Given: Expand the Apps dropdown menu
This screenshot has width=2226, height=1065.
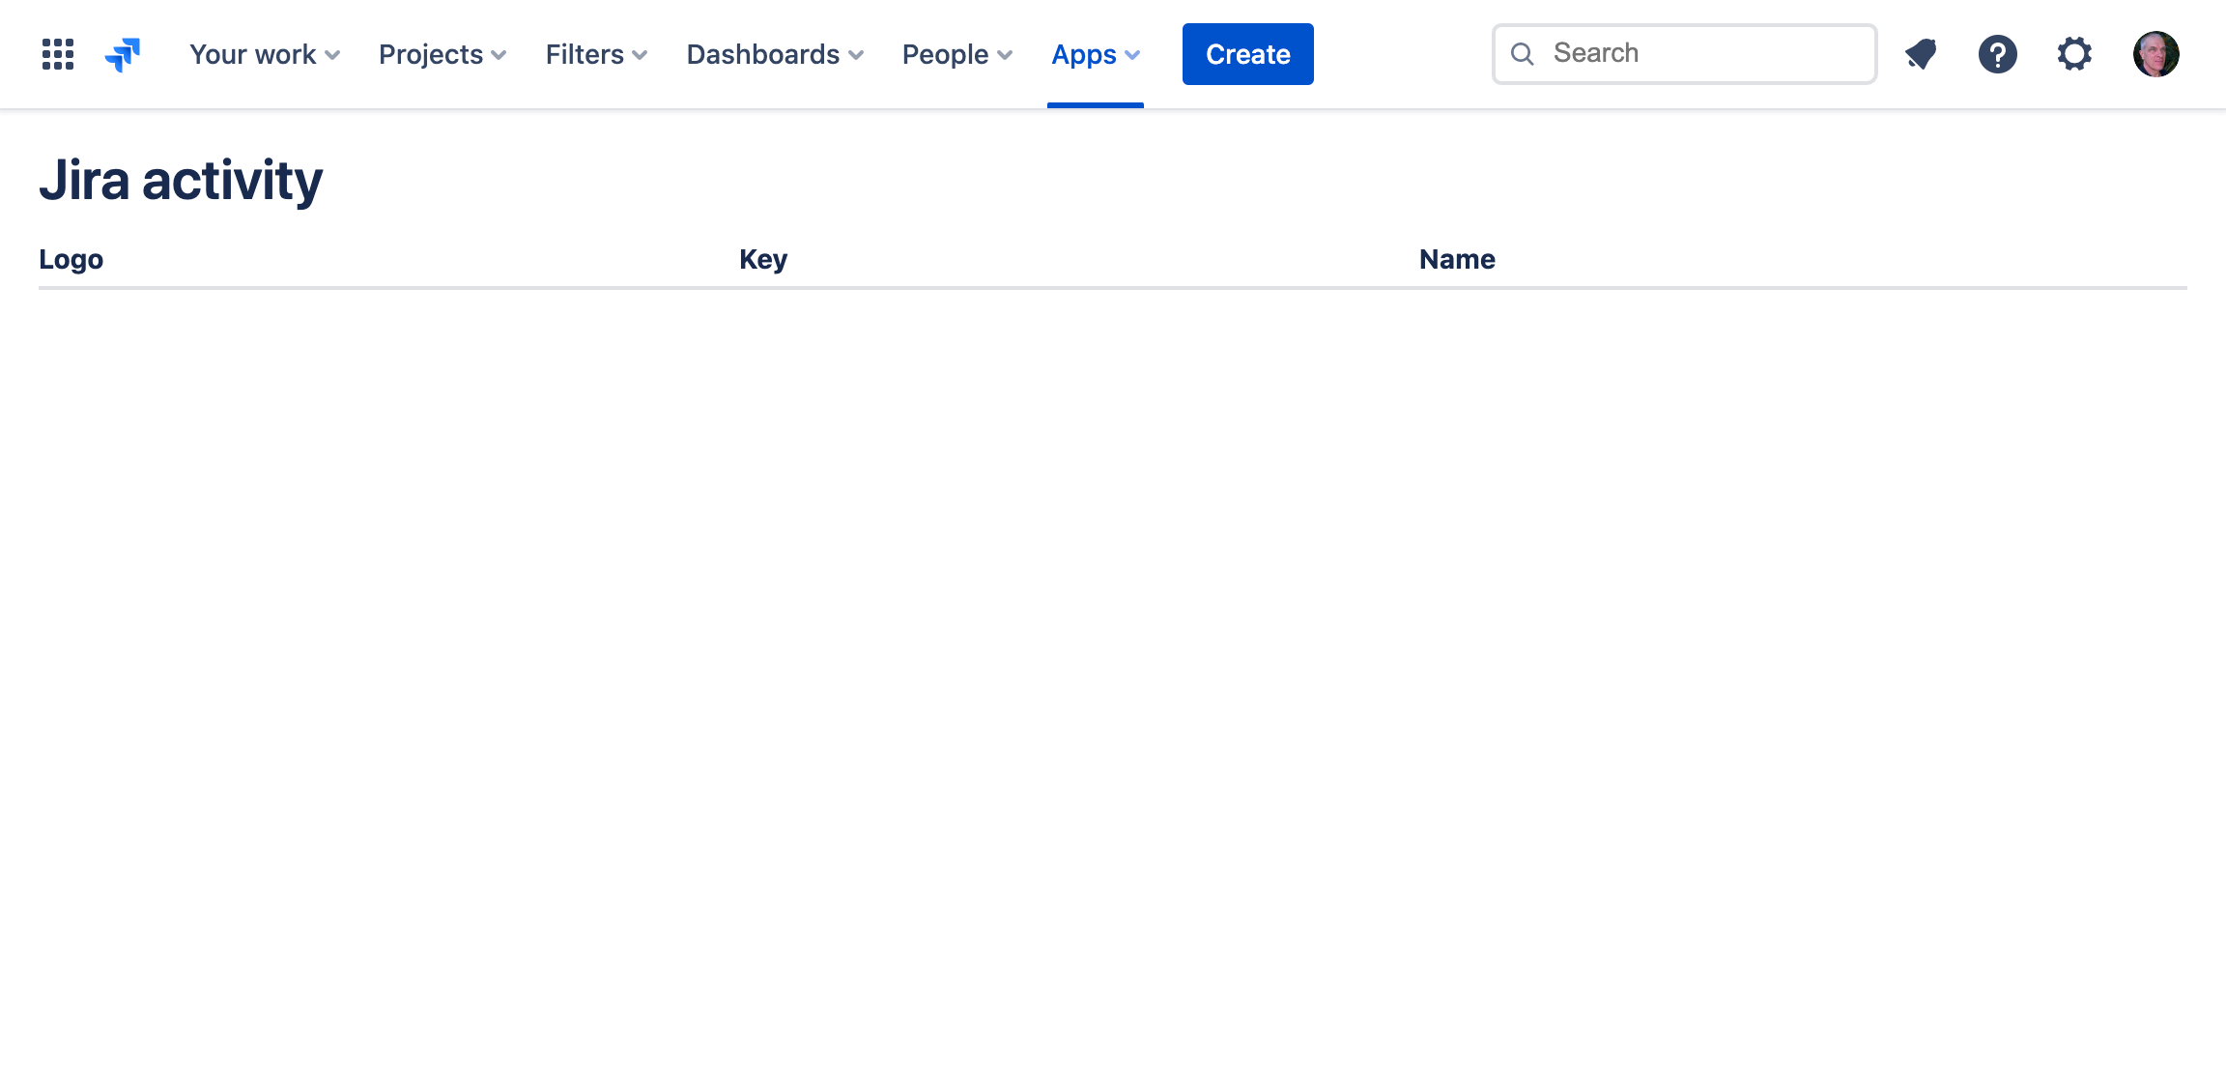Looking at the screenshot, I should point(1096,54).
